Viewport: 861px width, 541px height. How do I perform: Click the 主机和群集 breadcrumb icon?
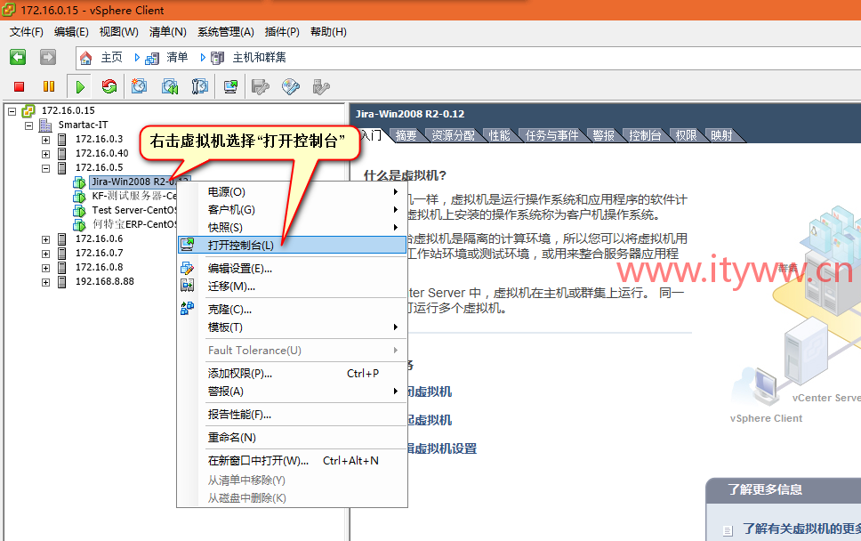tap(218, 58)
